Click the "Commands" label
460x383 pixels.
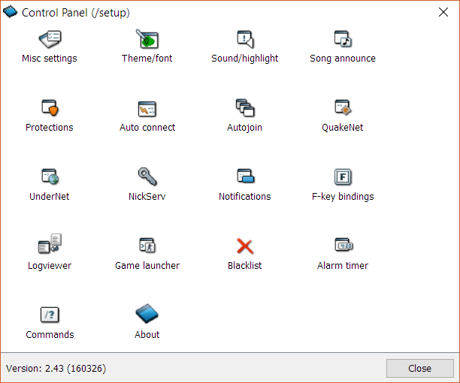[x=50, y=335]
